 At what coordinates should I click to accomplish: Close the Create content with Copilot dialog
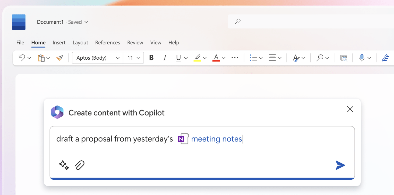(x=350, y=109)
